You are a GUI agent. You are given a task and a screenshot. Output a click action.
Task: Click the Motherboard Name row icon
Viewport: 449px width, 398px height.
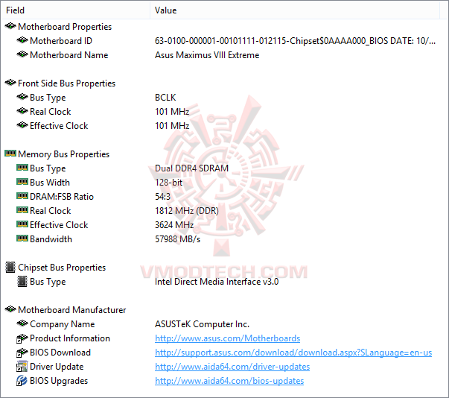pyautogui.click(x=22, y=54)
